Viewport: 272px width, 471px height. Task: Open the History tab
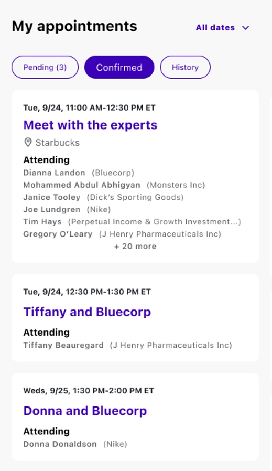coord(185,67)
